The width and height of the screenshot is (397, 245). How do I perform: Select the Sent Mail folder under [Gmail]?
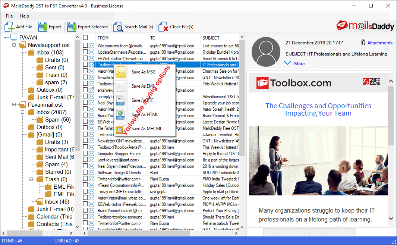point(60,157)
